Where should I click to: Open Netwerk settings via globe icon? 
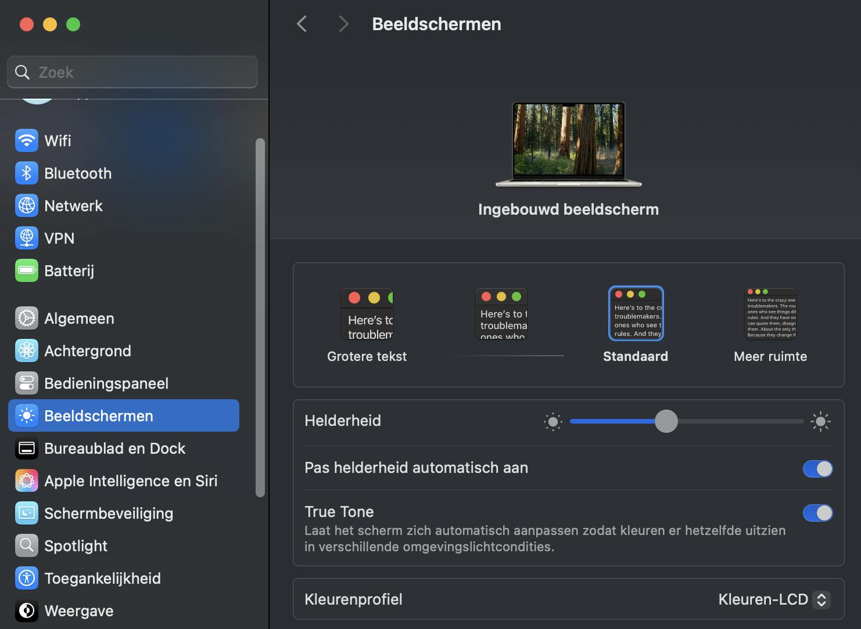[27, 205]
